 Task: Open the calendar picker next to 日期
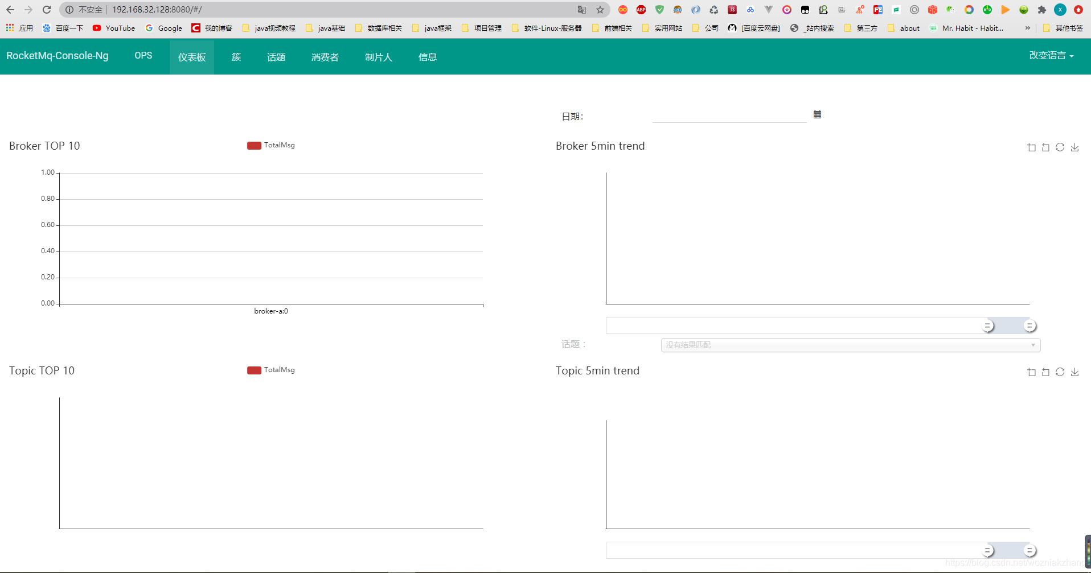click(x=818, y=114)
